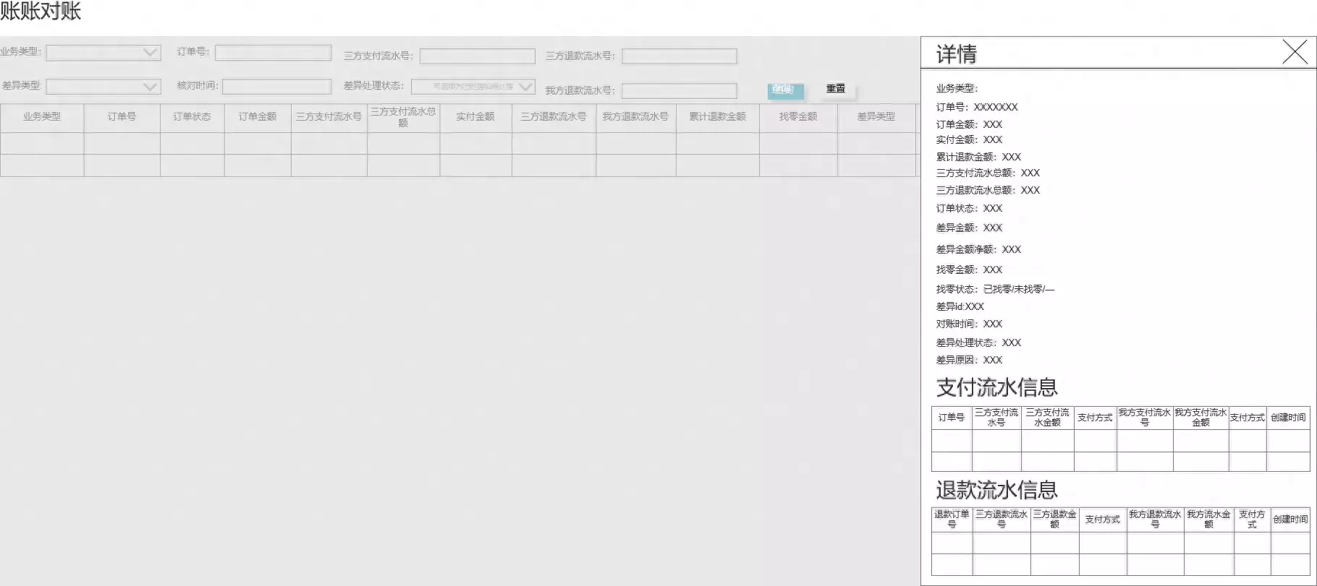1317x586 pixels.
Task: Select the 订单状态 column header
Action: point(192,117)
